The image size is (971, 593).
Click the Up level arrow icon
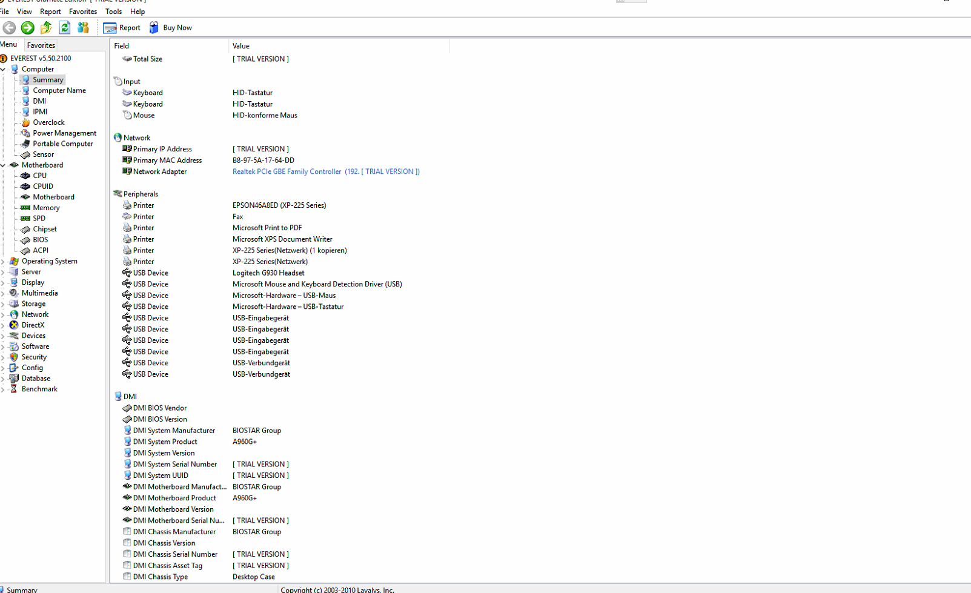46,27
